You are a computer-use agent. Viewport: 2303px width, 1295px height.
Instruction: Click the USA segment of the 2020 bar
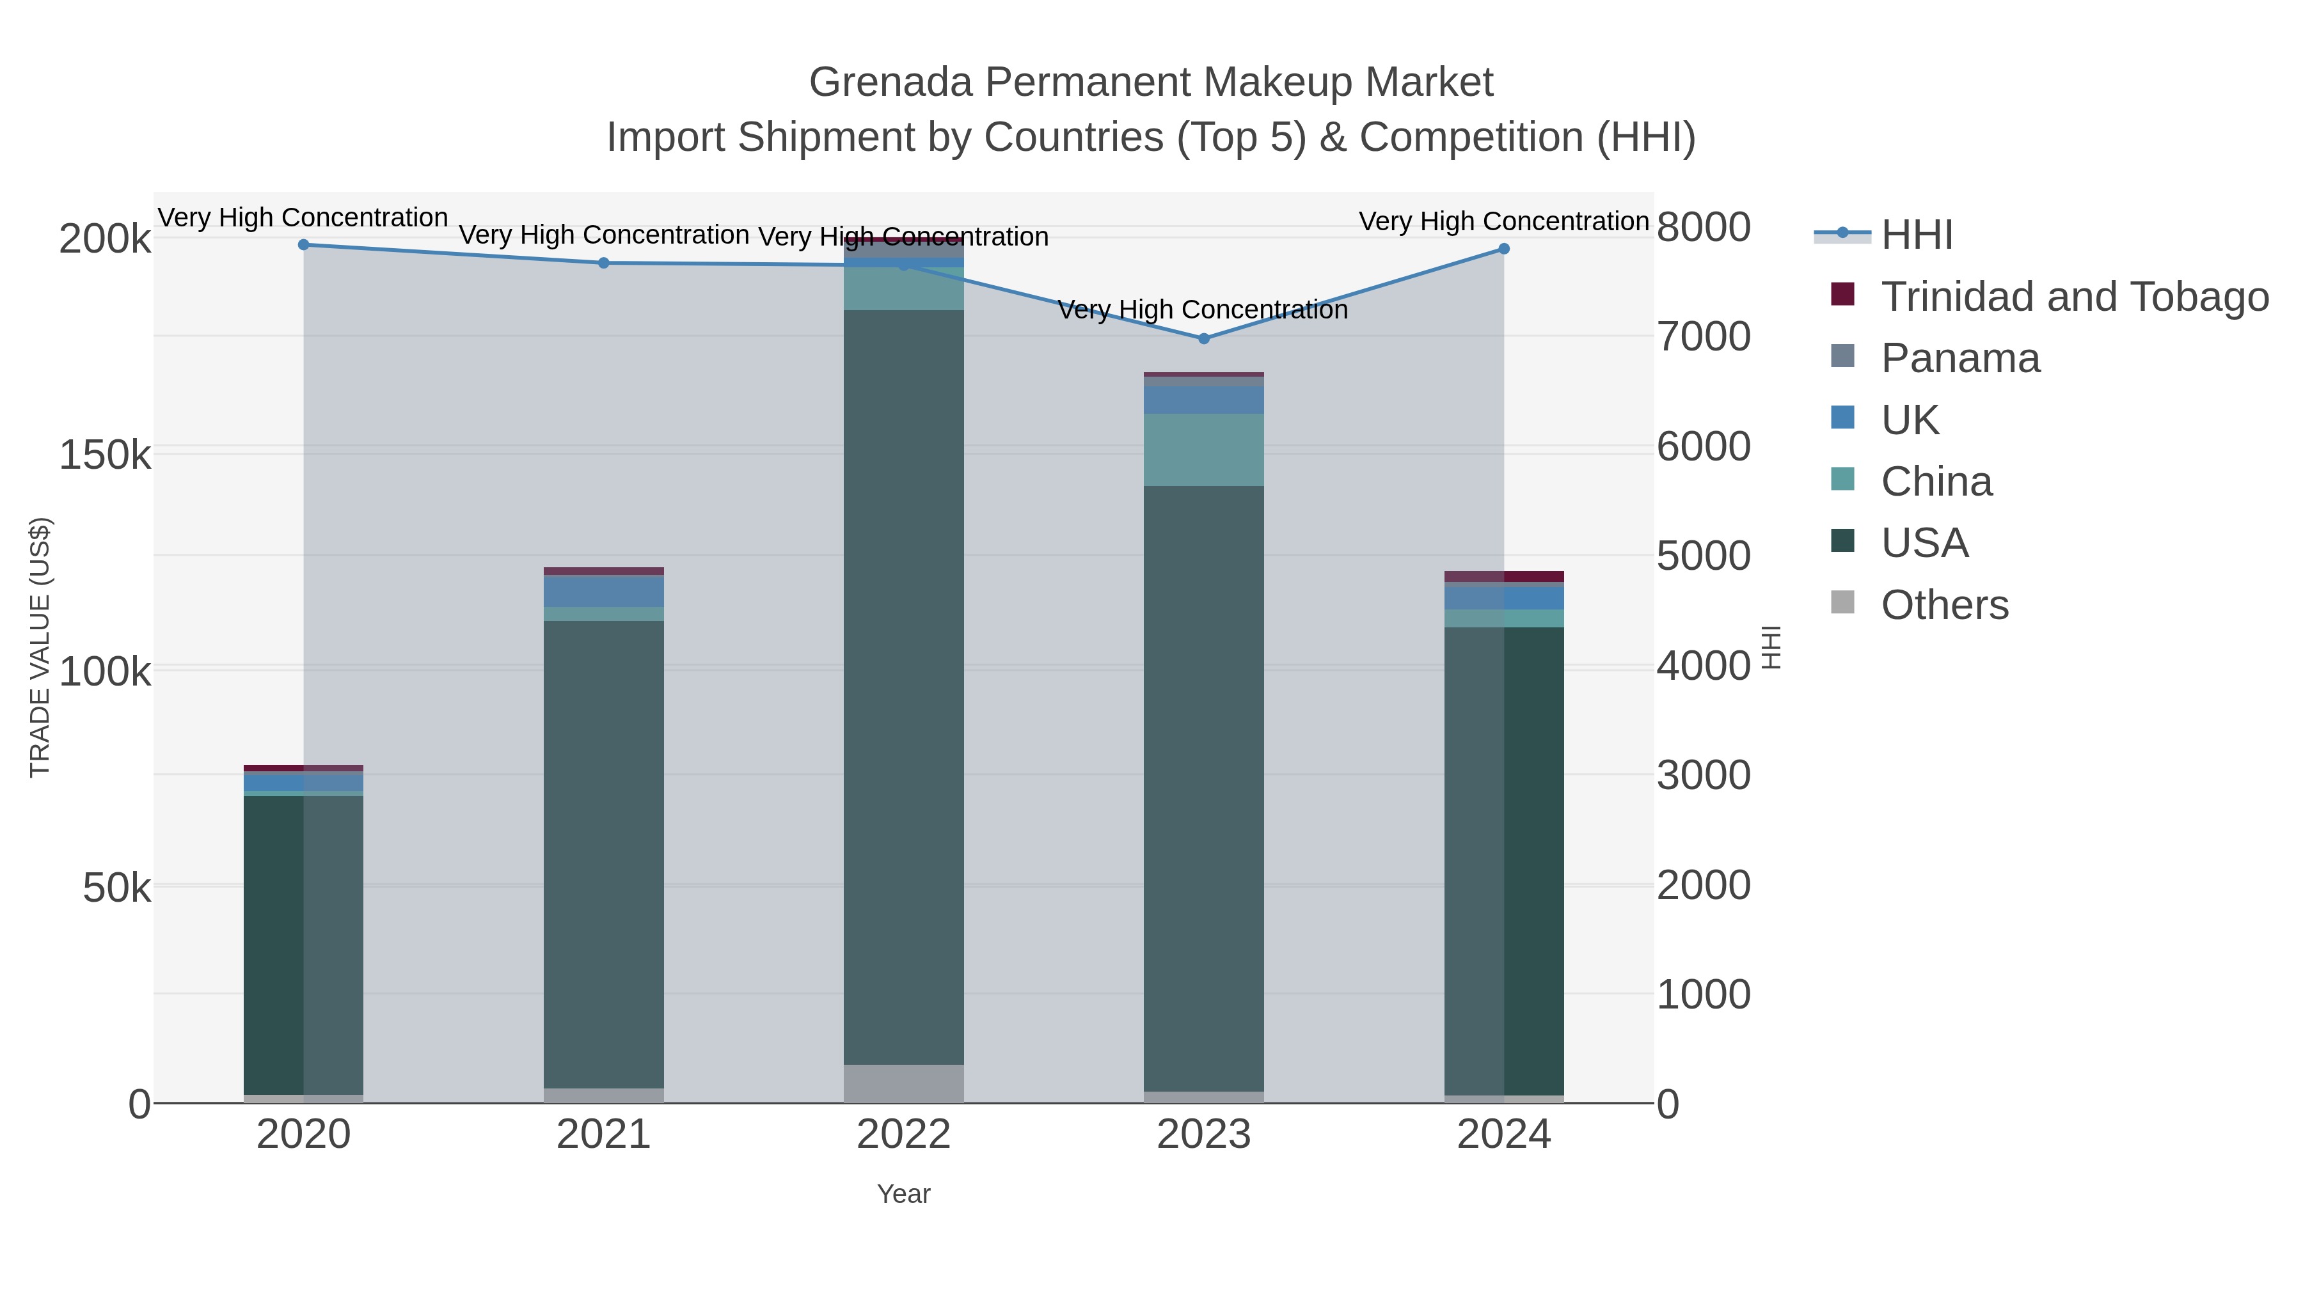303,946
